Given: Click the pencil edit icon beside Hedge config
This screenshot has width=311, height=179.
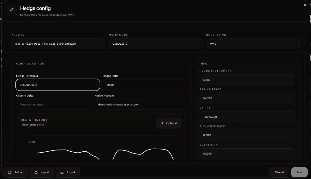Looking at the screenshot, I should (12, 9).
